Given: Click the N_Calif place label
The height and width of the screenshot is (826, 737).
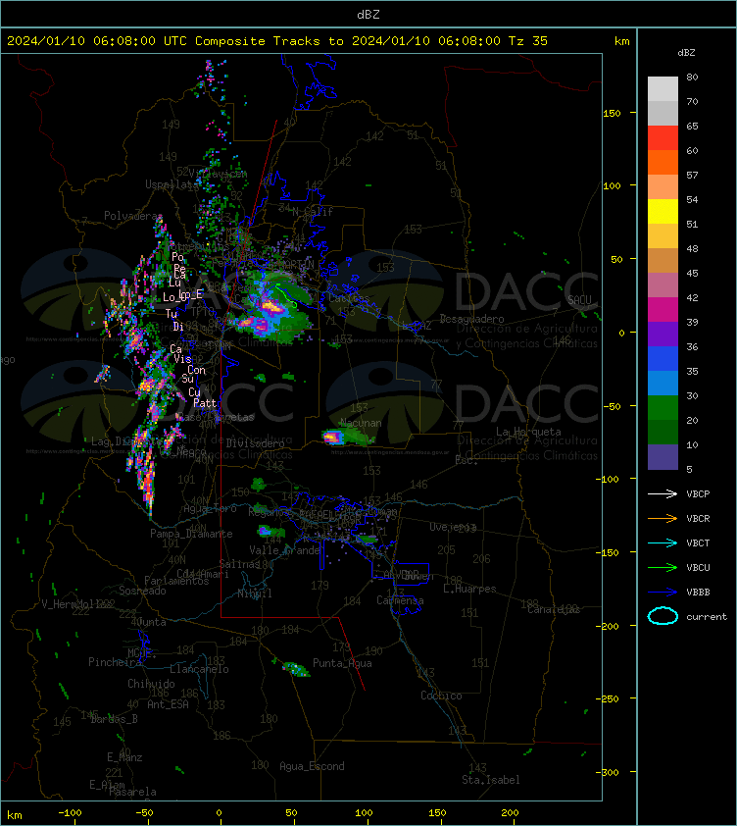Looking at the screenshot, I should tap(313, 212).
